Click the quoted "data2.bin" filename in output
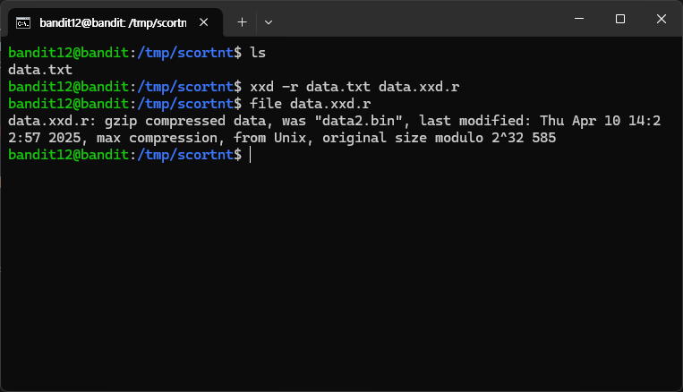 [x=358, y=121]
